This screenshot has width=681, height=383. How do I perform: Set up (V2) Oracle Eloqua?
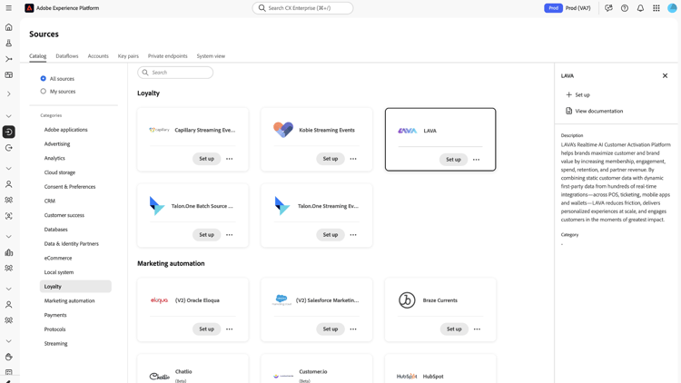(x=206, y=329)
